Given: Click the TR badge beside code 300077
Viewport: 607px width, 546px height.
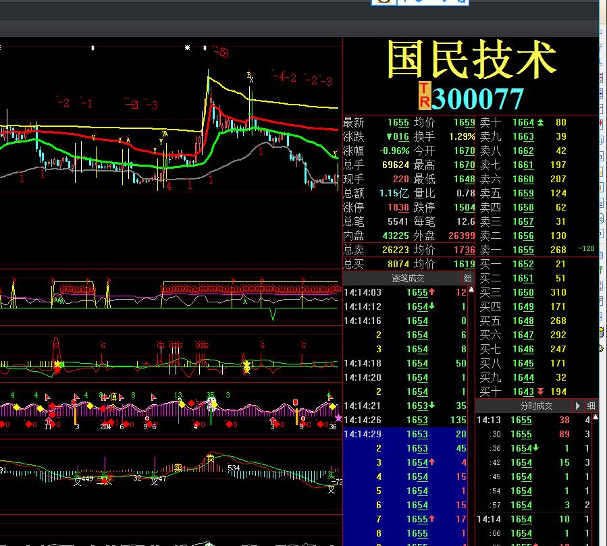Looking at the screenshot, I should 424,94.
